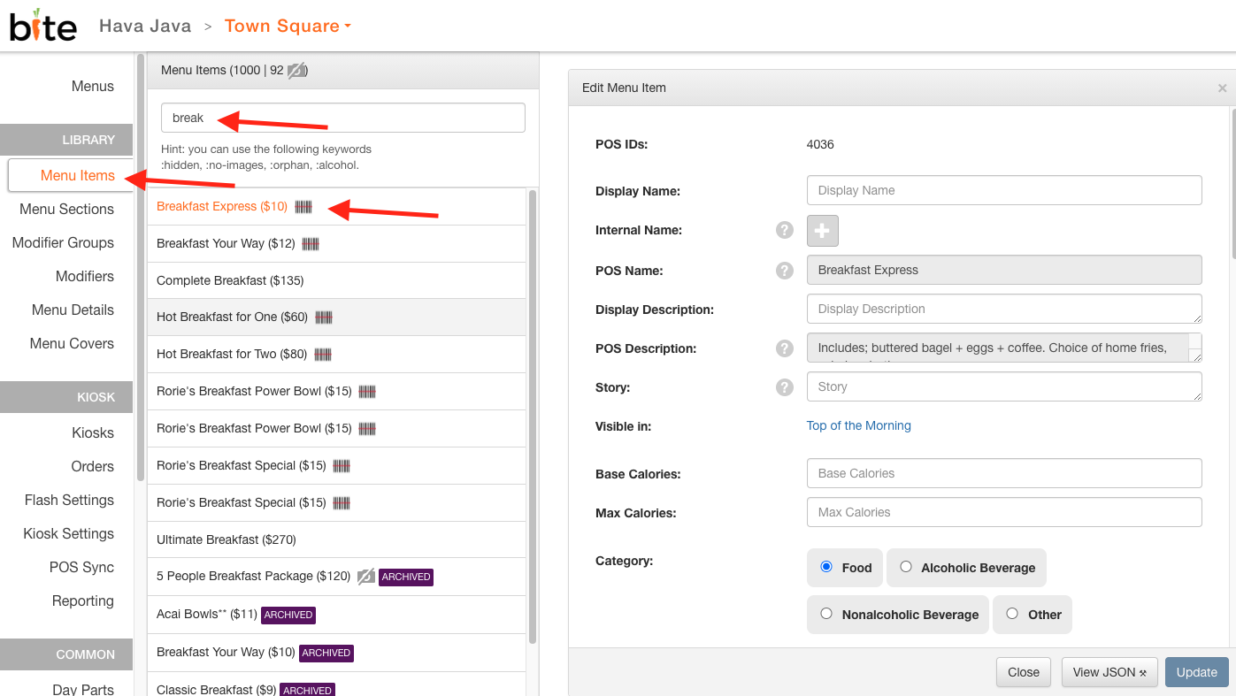Click the help icon beside Internal Name

(x=785, y=230)
